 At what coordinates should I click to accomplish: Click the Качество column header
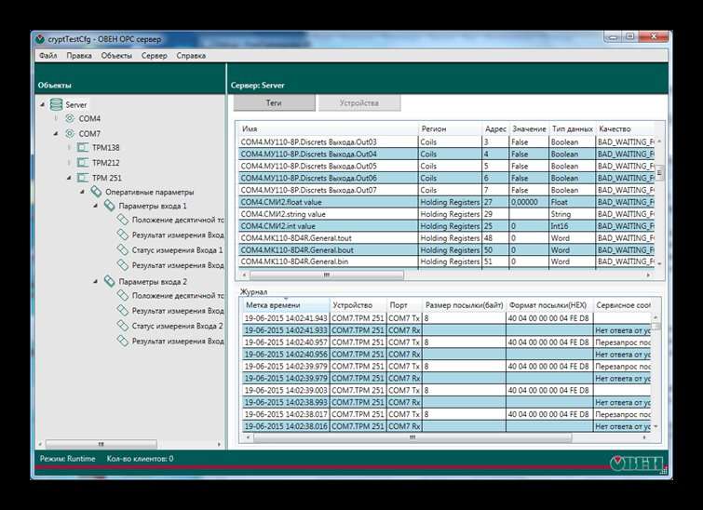pos(626,129)
